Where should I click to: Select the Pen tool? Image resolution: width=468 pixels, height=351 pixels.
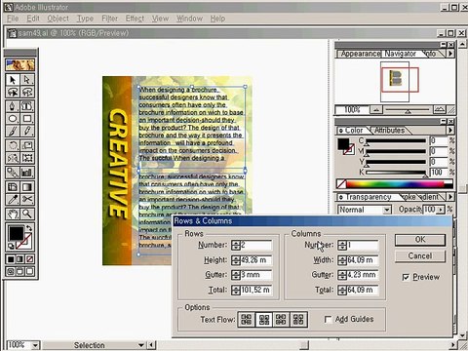pos(13,106)
